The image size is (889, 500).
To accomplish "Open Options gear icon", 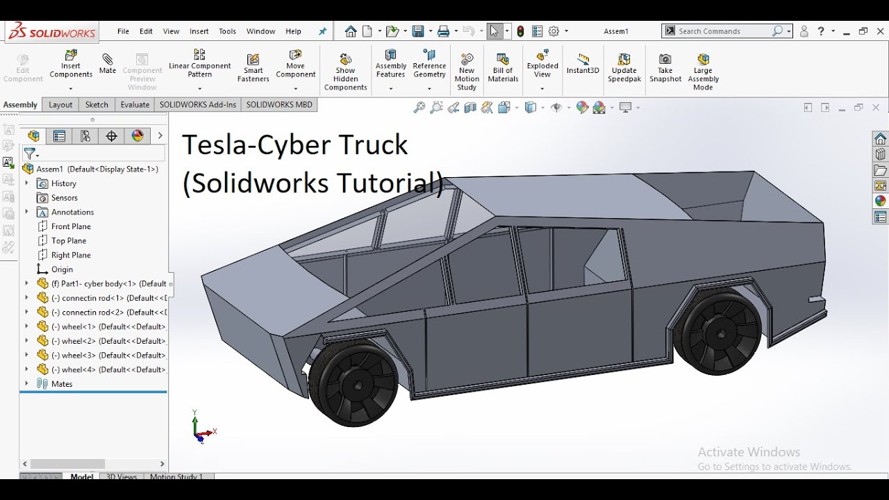I will [x=554, y=31].
